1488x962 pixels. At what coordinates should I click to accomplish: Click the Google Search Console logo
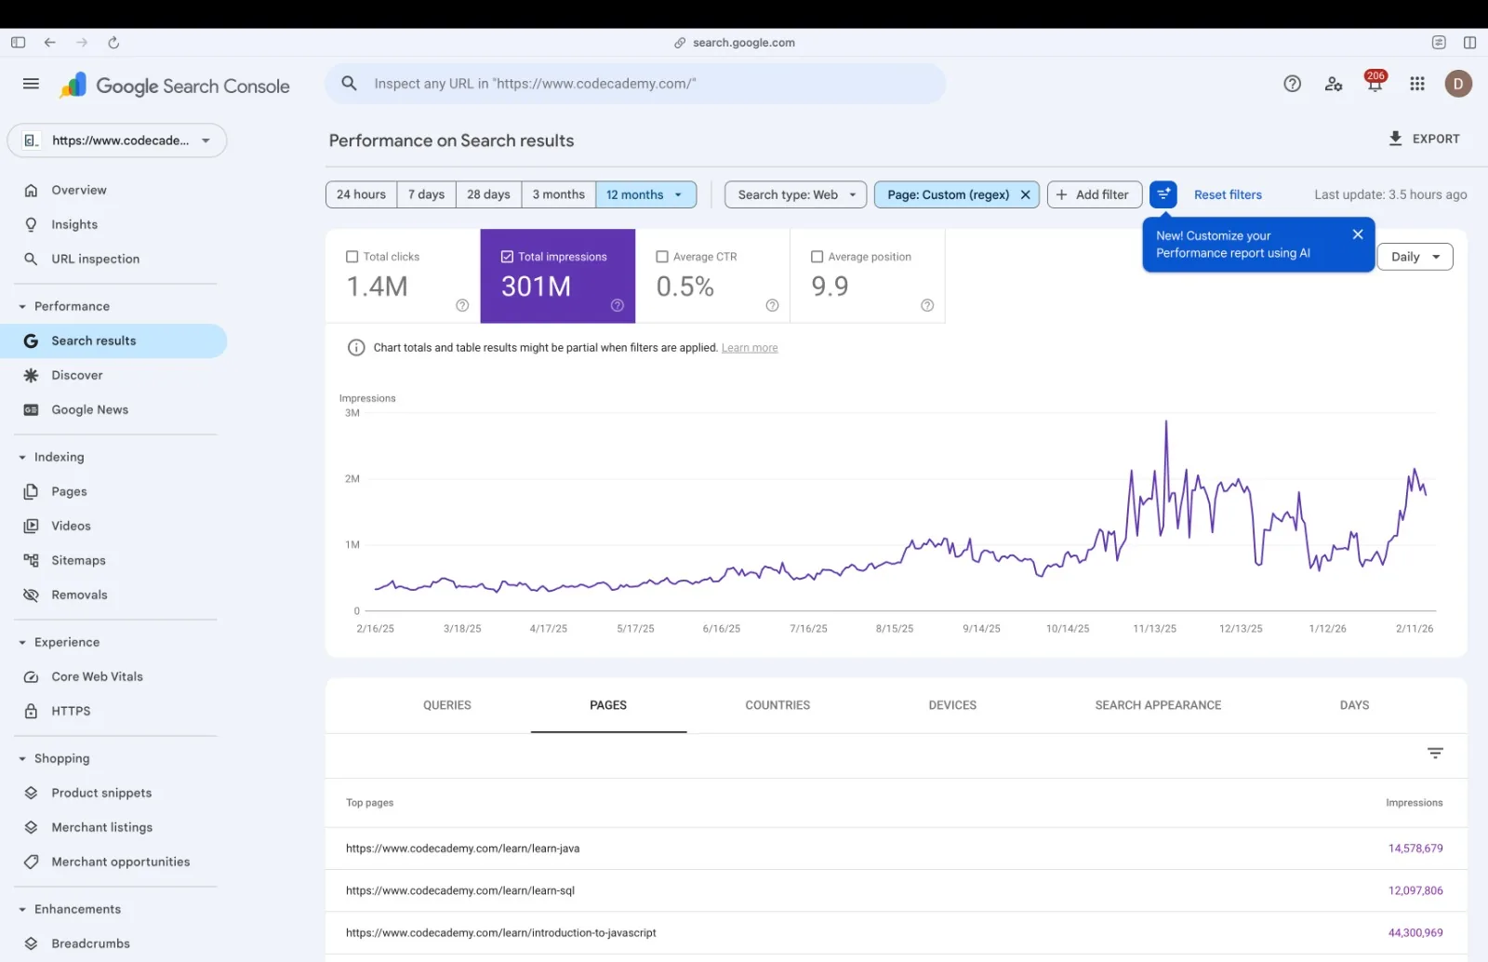coord(175,86)
